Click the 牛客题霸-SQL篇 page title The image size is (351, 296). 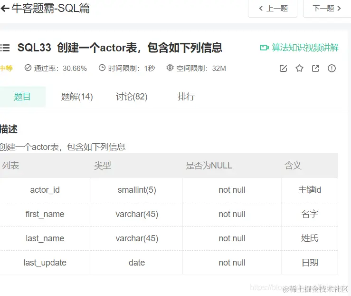pyautogui.click(x=51, y=9)
